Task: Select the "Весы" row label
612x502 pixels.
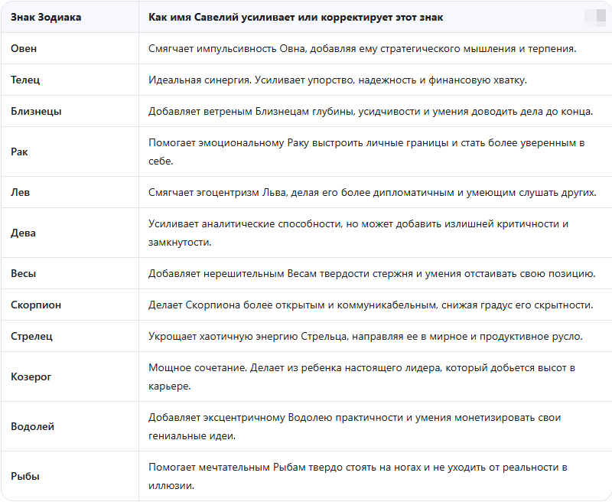Action: pyautogui.click(x=23, y=273)
